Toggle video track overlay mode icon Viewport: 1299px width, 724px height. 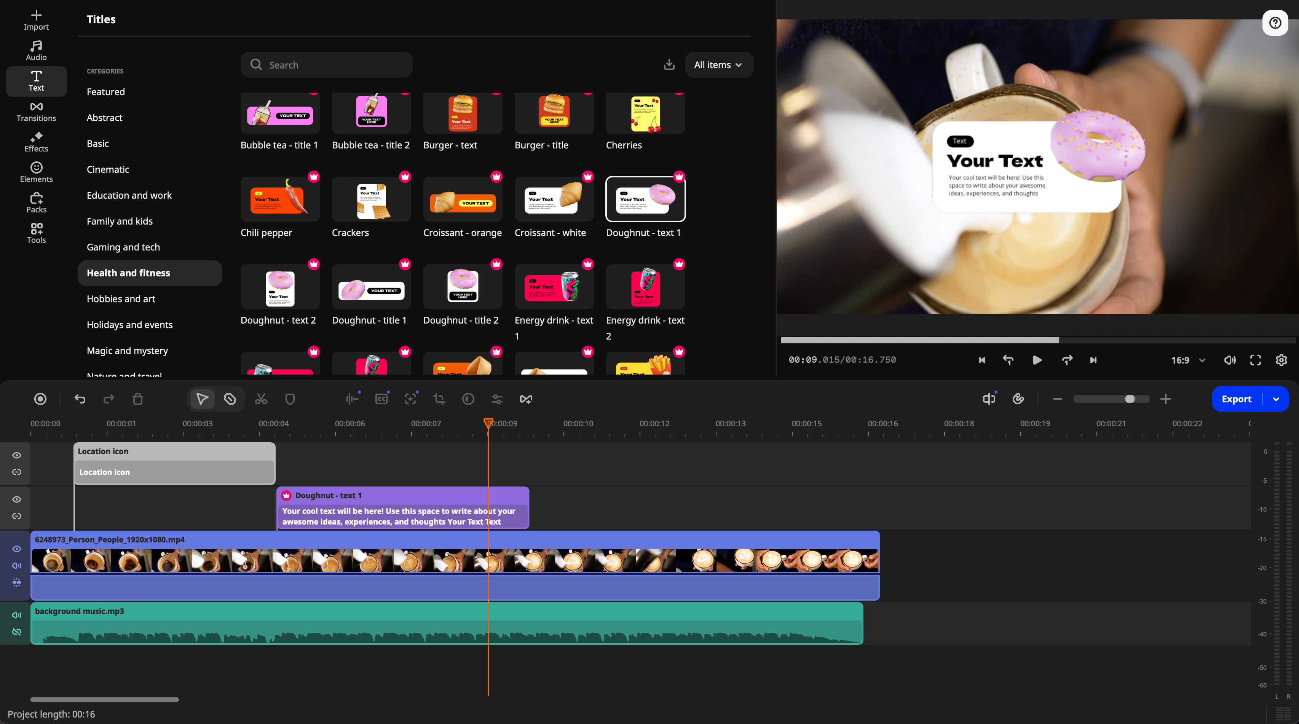(17, 582)
